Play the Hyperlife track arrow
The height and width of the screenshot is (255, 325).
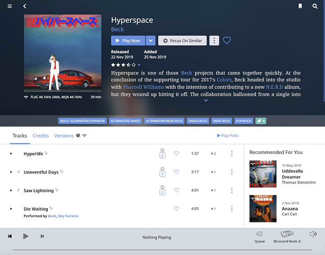click(11, 154)
